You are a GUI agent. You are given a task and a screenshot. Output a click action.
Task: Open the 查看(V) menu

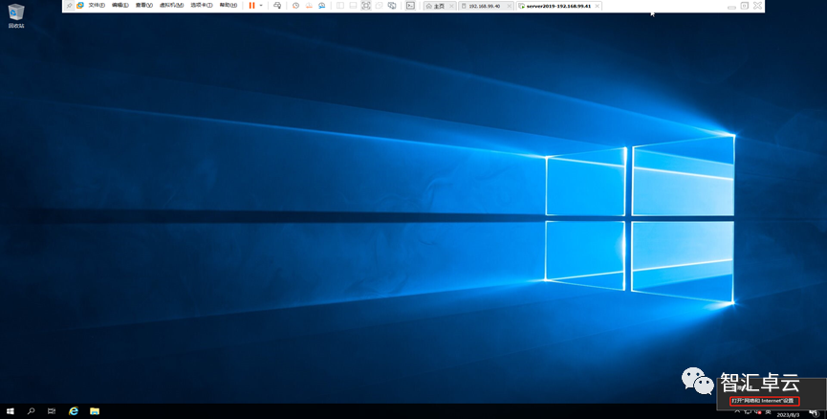point(144,6)
